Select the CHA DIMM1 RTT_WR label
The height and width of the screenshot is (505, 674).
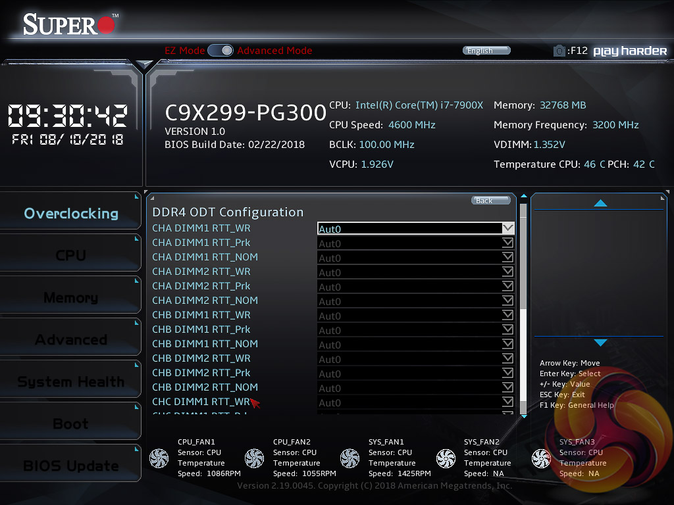(x=201, y=228)
